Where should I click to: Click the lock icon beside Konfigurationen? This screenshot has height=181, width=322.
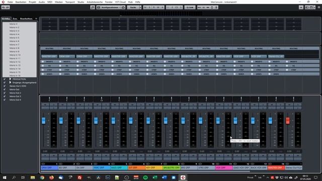point(123,8)
